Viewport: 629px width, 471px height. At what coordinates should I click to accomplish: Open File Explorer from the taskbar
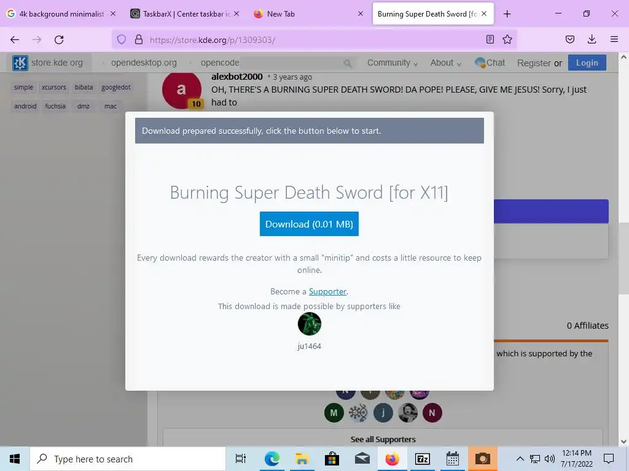coord(302,459)
